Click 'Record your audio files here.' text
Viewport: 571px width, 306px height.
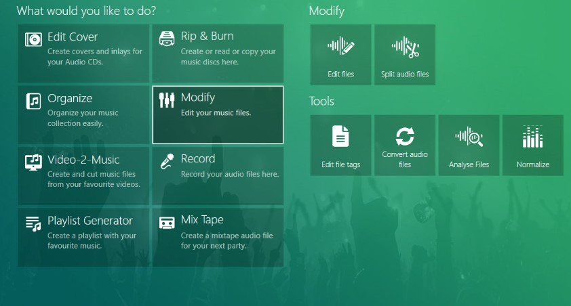(x=230, y=174)
